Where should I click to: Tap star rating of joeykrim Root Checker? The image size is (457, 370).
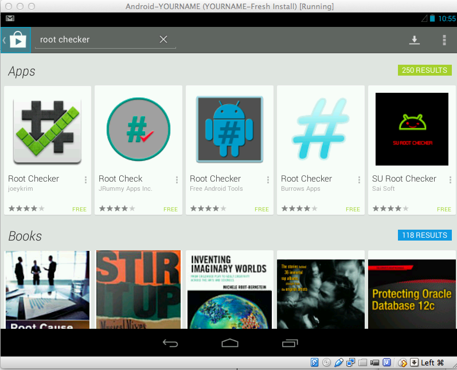tap(26, 208)
